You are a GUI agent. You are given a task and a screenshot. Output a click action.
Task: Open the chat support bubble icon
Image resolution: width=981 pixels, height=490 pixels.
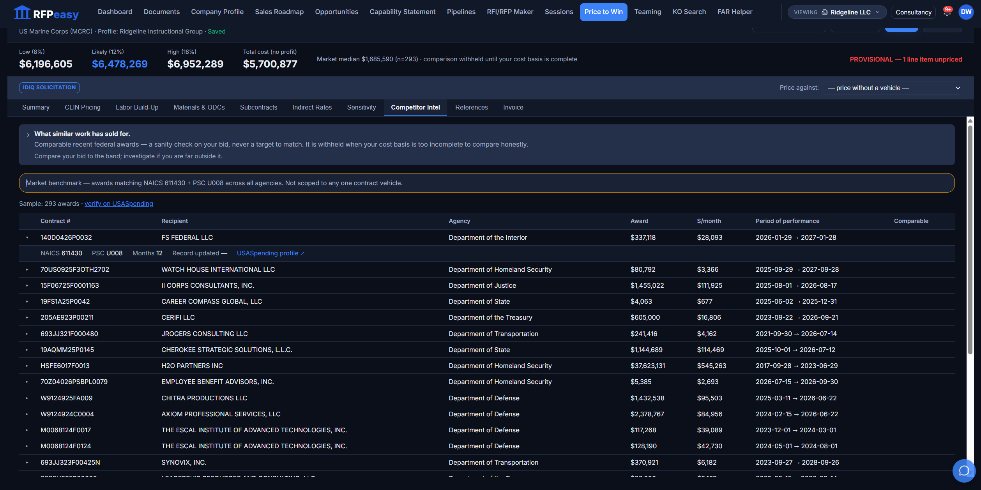pos(964,471)
